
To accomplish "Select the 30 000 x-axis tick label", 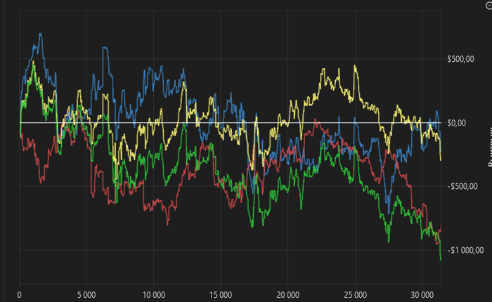I will click(x=422, y=295).
